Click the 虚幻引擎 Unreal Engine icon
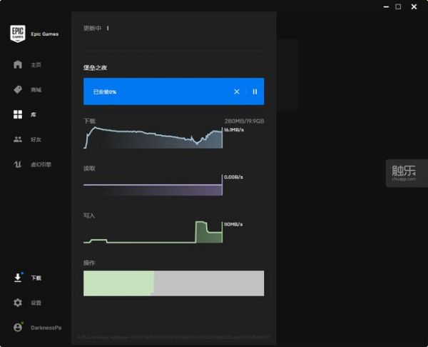The width and height of the screenshot is (428, 347). tap(18, 164)
